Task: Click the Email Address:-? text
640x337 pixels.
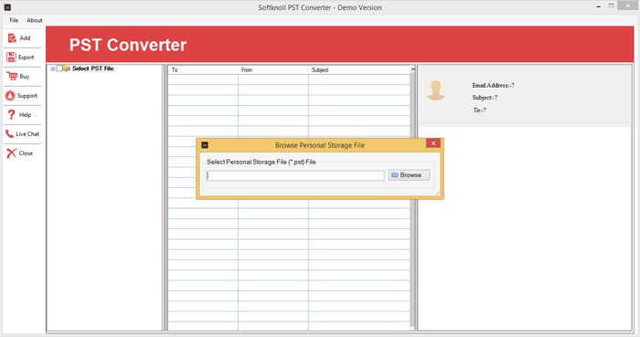Action: [493, 85]
